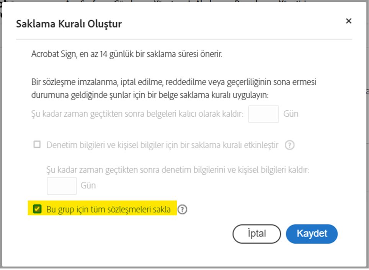Viewport: 369px width, 270px height.
Task: Click help icon beside Denetim bilgileri checkbox
Action: click(x=290, y=145)
